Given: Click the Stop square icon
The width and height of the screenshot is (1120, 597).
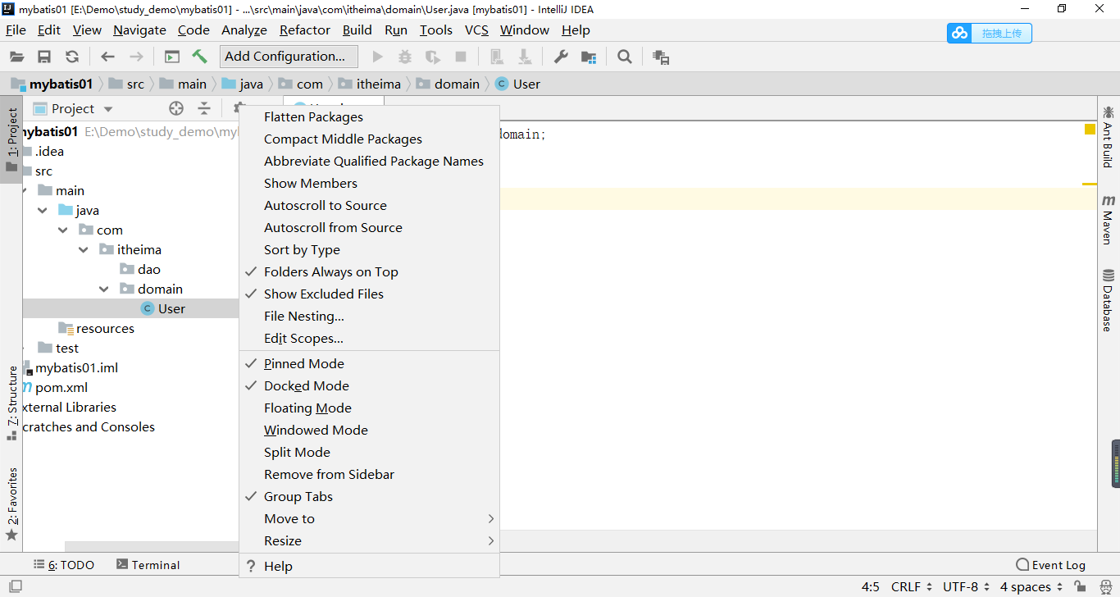Looking at the screenshot, I should tap(461, 57).
